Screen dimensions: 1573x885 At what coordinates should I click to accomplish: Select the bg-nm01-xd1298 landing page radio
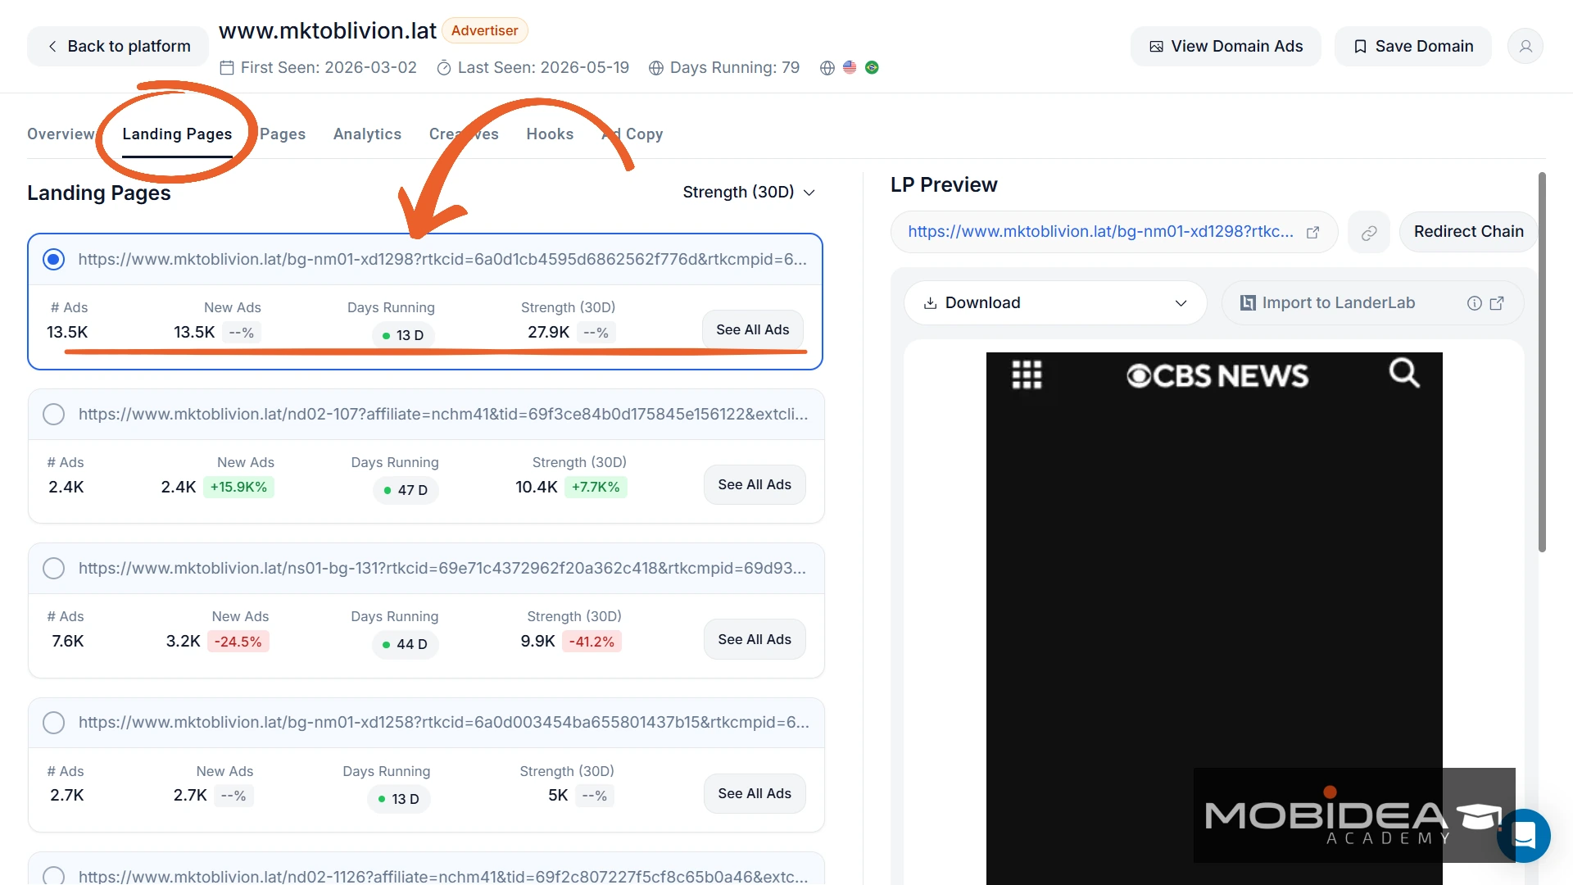(53, 260)
